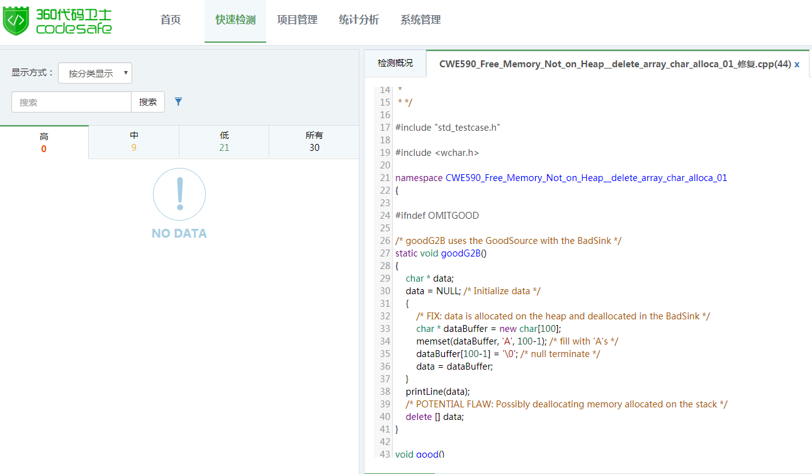Click the 'void good()' line
This screenshot has width=812, height=474.
point(420,455)
